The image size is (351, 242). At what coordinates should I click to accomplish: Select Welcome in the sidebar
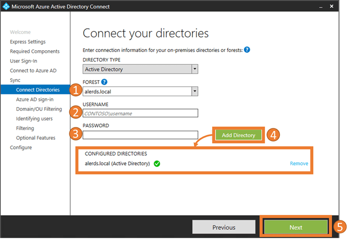[20, 32]
